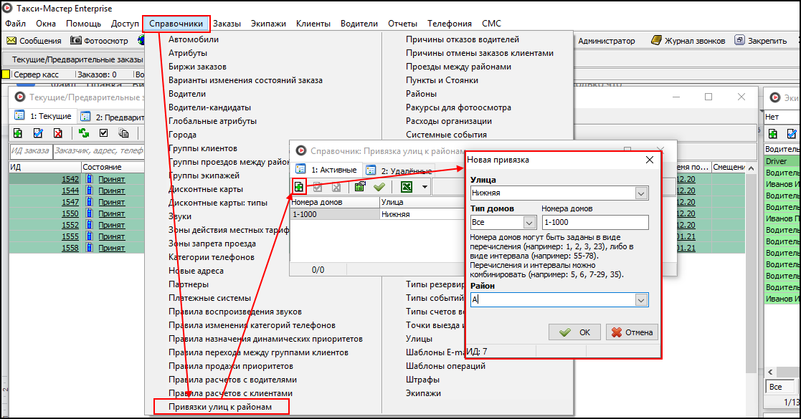Switch to the 2: Удалённые tab

click(x=399, y=170)
